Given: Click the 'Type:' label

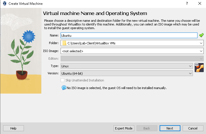Looking at the screenshot, I should [x=55, y=66].
